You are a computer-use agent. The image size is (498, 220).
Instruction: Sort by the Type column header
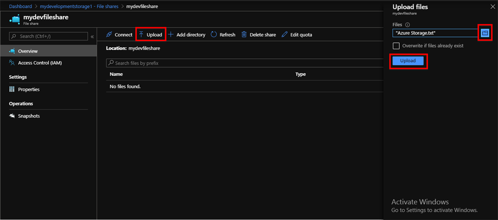click(301, 74)
